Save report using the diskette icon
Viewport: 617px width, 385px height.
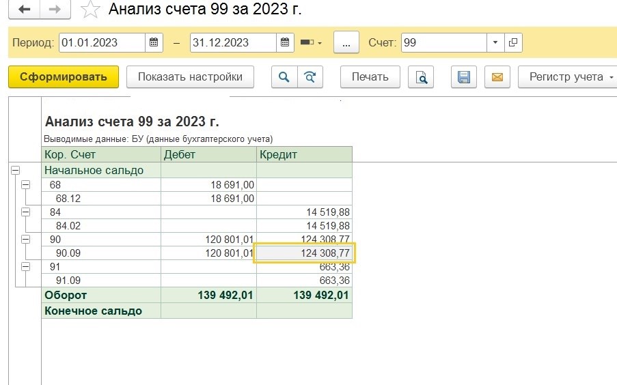tap(464, 77)
